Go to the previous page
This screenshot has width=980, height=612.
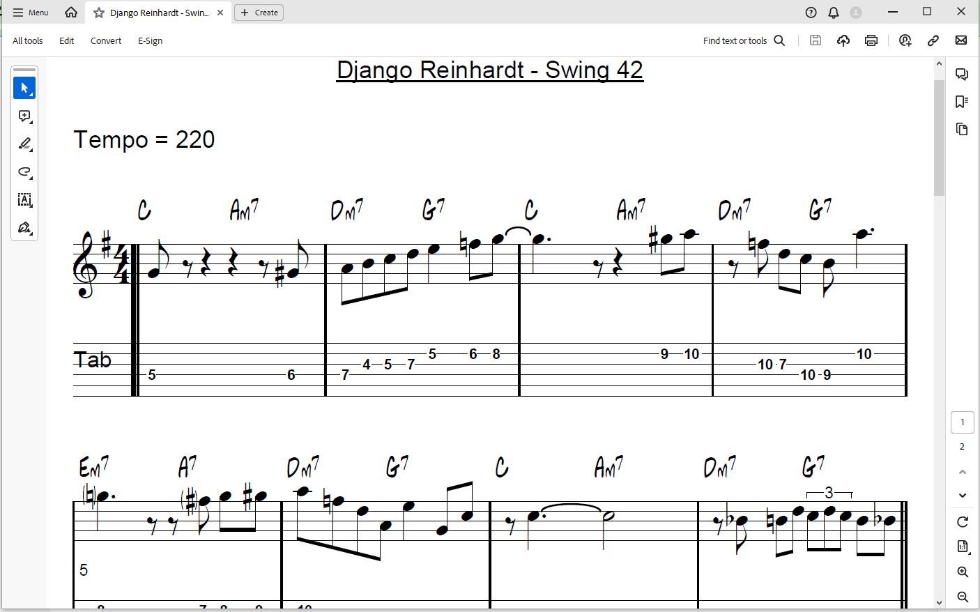963,472
